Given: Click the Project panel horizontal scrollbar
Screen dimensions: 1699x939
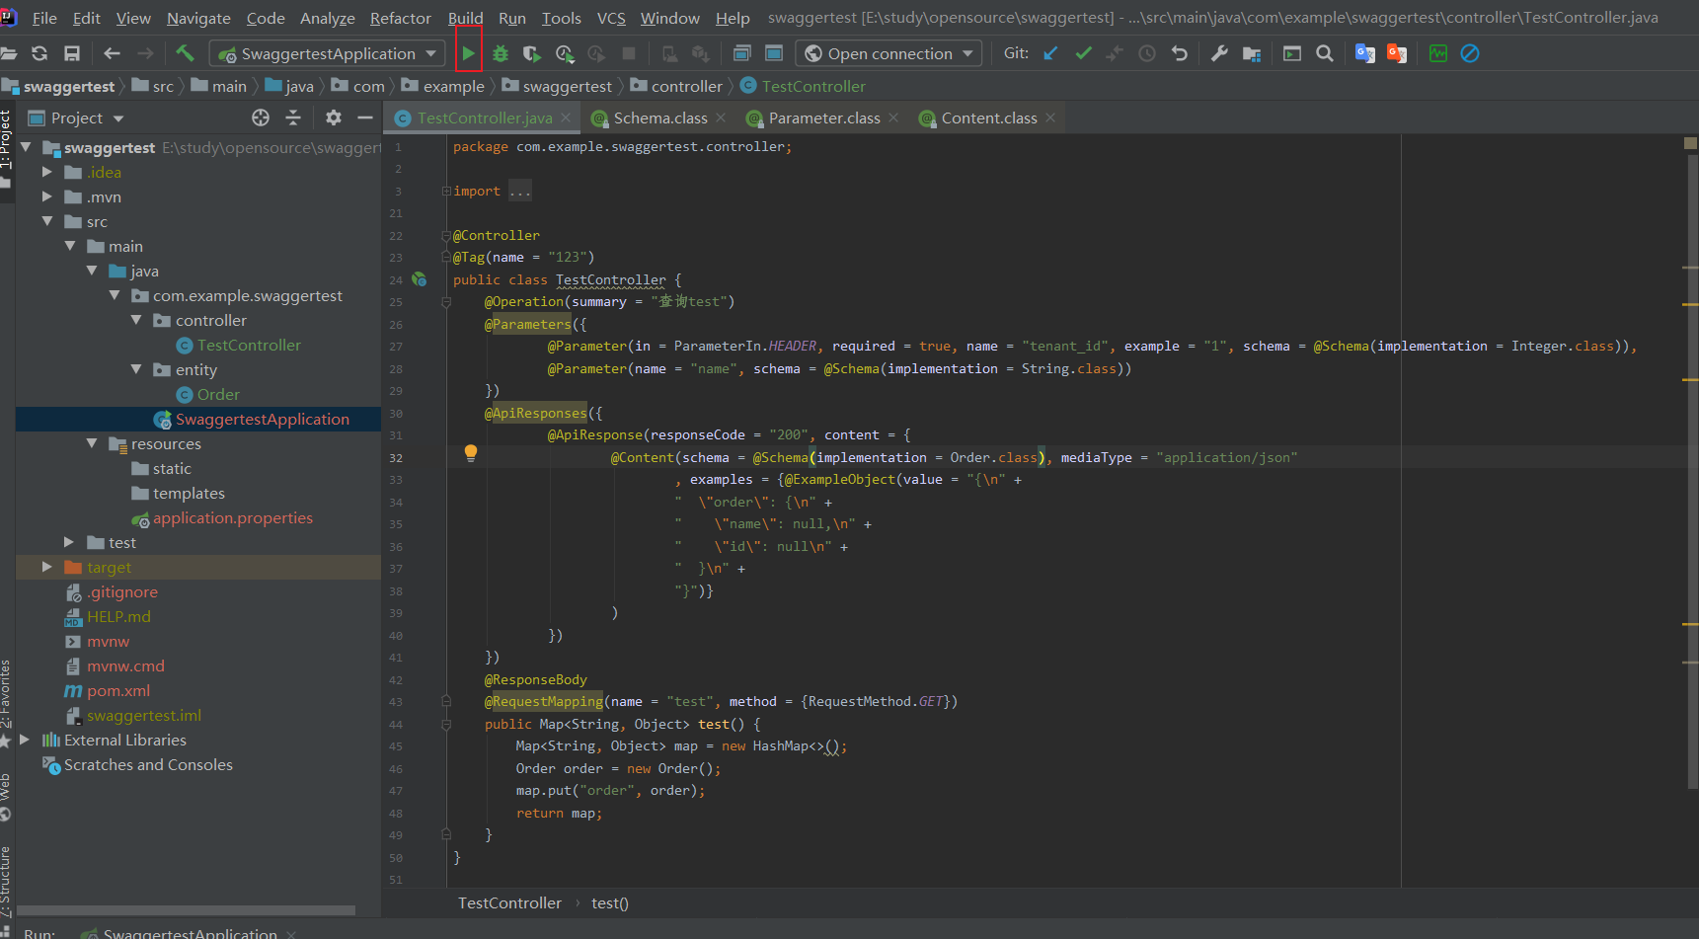Looking at the screenshot, I should coord(186,910).
